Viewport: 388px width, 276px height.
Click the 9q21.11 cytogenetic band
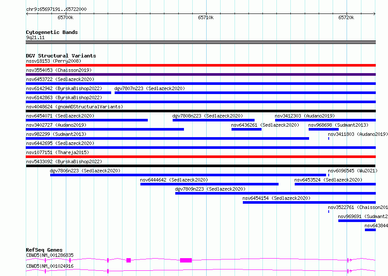tap(201, 42)
